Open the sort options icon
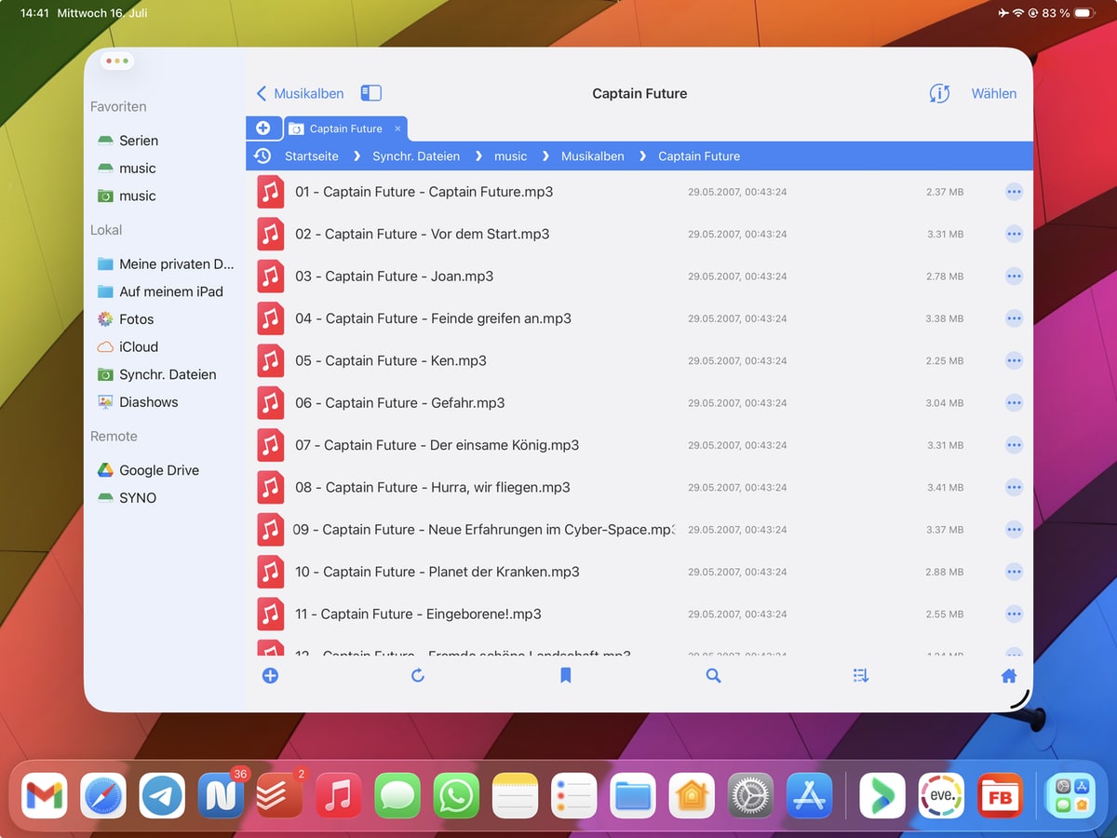 (861, 676)
